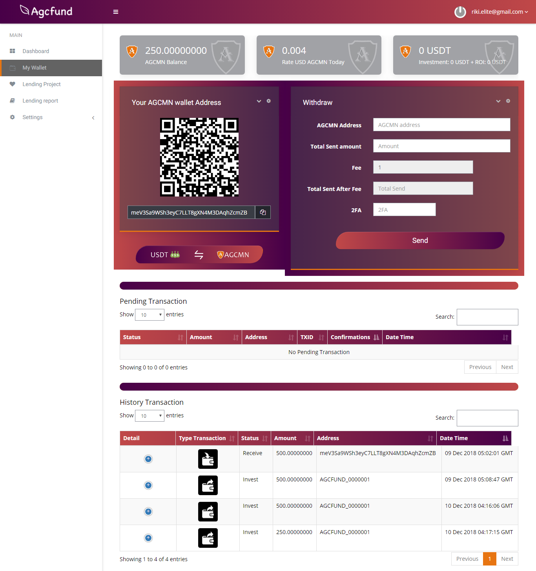The width and height of the screenshot is (536, 571).
Task: Sort history table by Status
Action: [x=254, y=438]
